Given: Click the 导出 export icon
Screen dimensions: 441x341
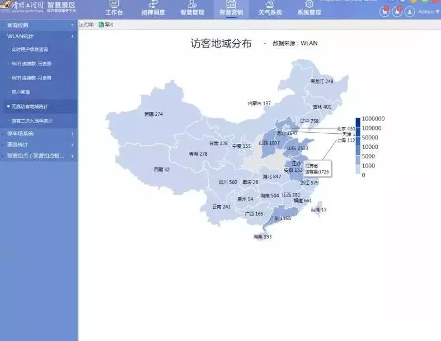Looking at the screenshot, I should tap(101, 25).
